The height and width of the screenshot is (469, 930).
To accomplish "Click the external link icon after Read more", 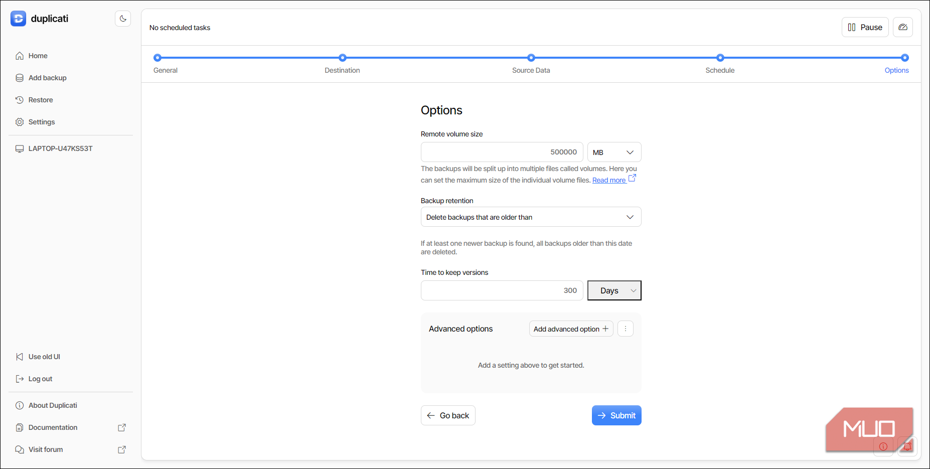I will click(632, 178).
